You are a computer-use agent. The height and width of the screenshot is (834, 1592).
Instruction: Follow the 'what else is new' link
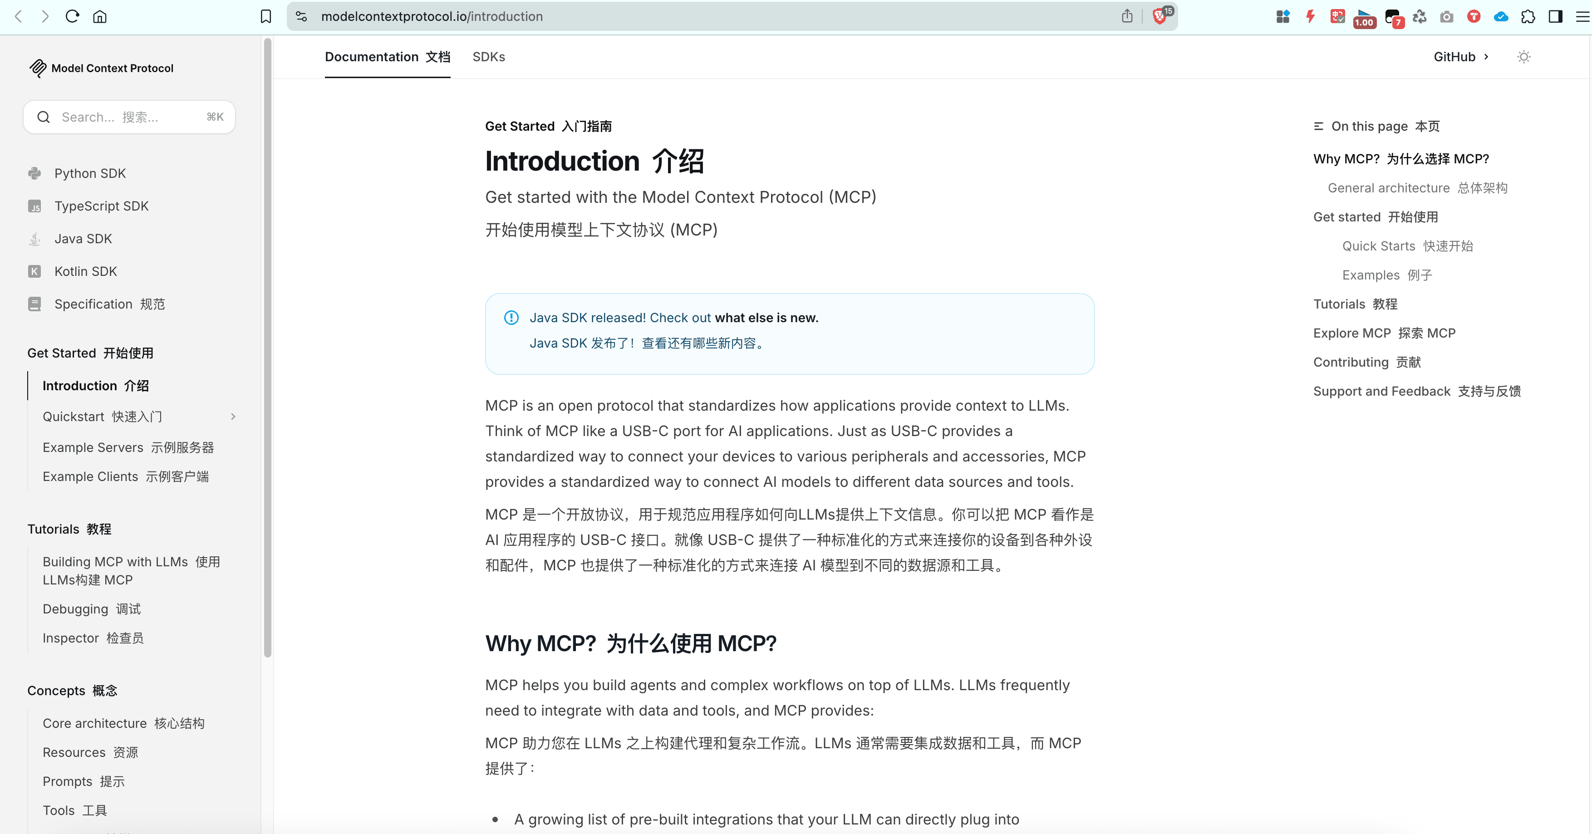click(767, 318)
